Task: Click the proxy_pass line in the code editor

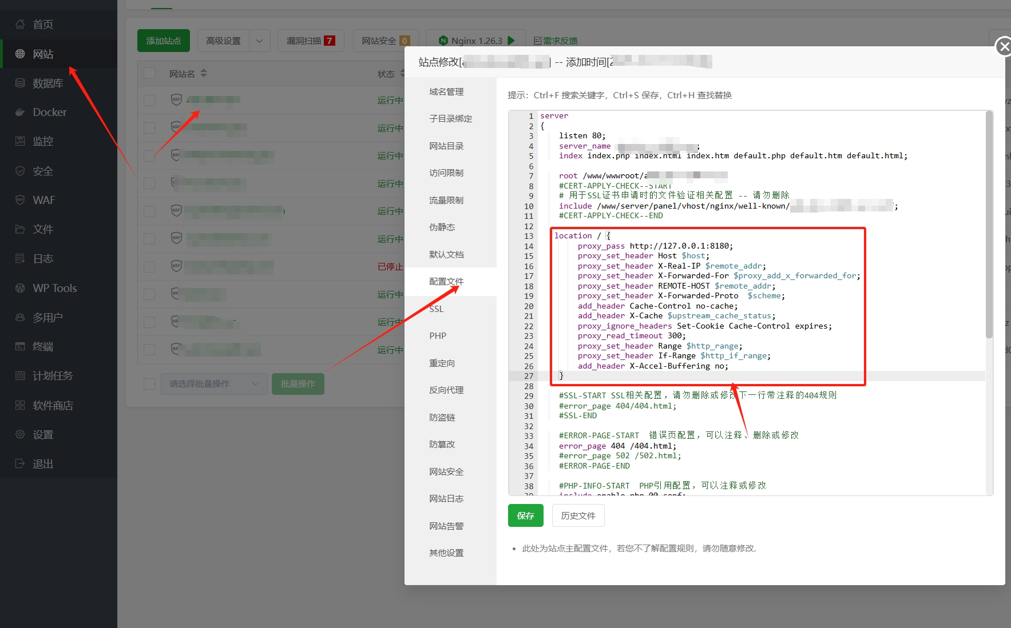Action: click(655, 246)
